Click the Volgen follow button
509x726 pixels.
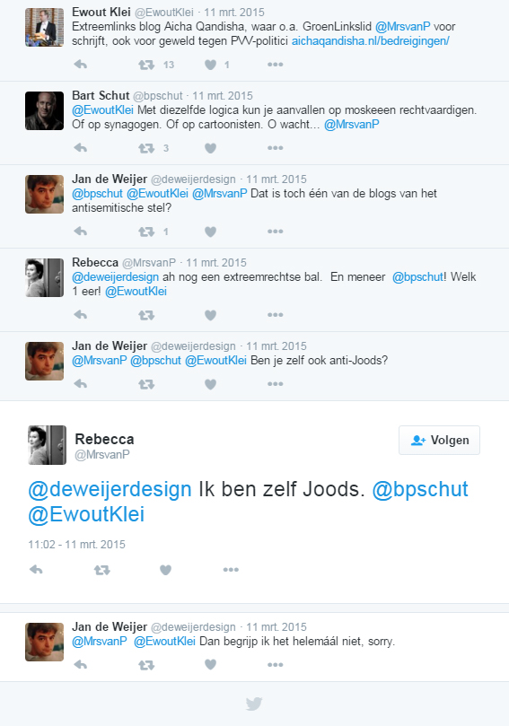tap(439, 440)
